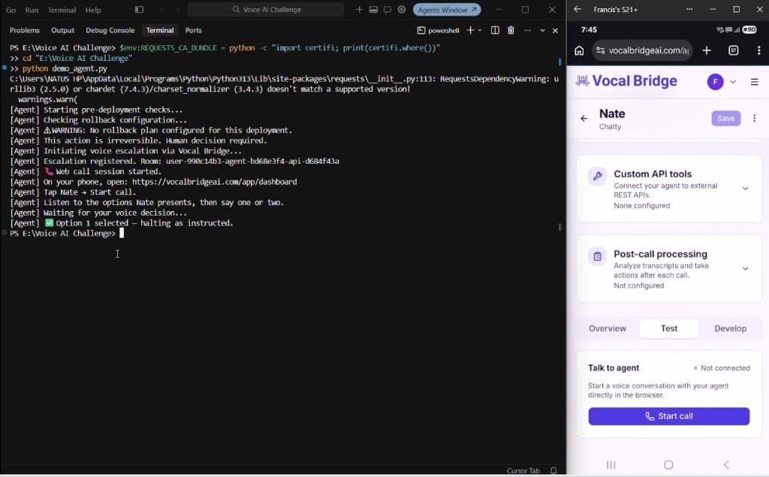Click the 7:45 phone status bar clock
This screenshot has height=477, width=769.
coord(589,29)
